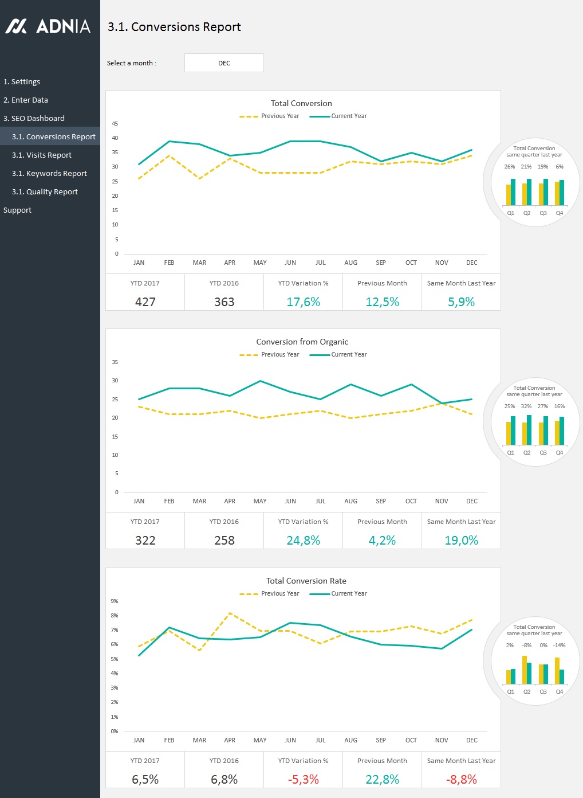Navigate to the 3.1. Quality Report
Image resolution: width=583 pixels, height=798 pixels.
click(45, 192)
